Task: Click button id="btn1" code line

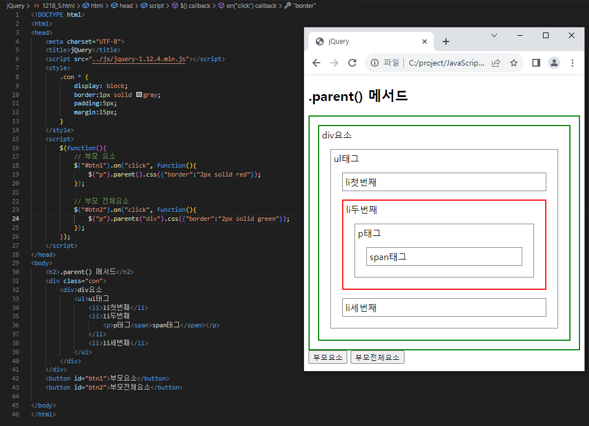Action: point(107,378)
